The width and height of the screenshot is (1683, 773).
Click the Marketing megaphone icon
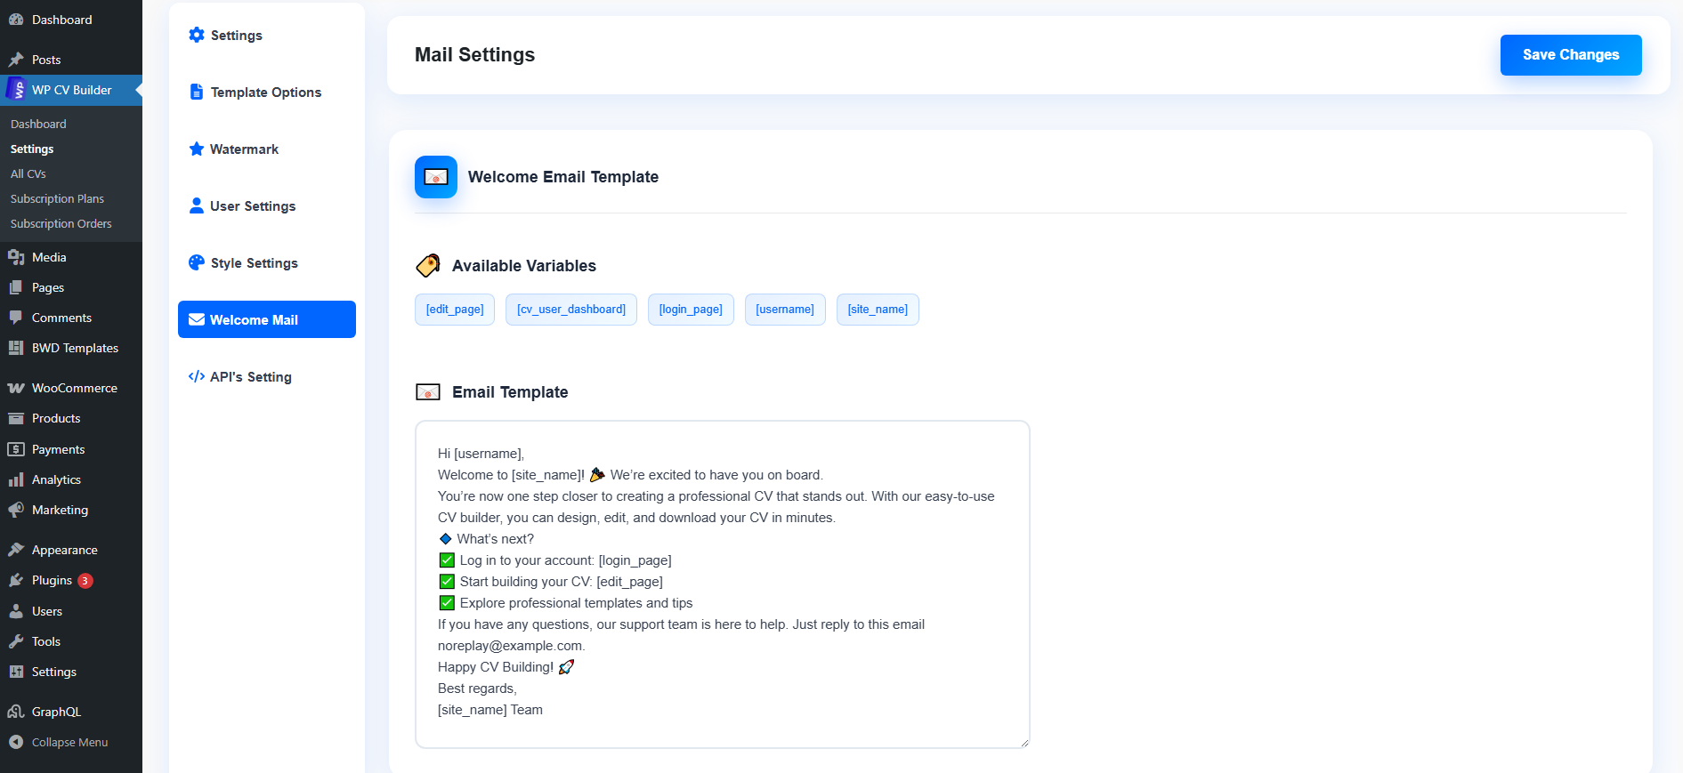16,510
